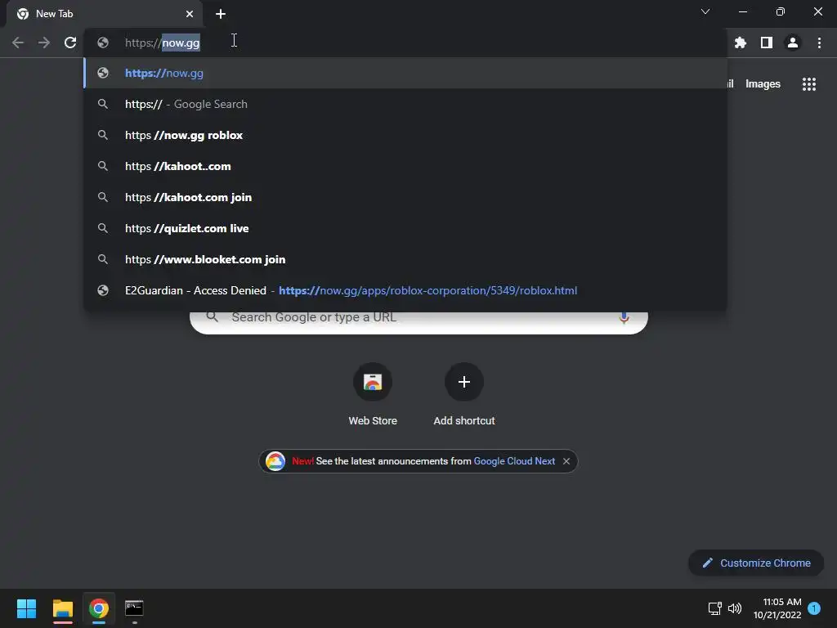Click the Customize Chrome button
Viewport: 837px width, 628px height.
tap(756, 563)
